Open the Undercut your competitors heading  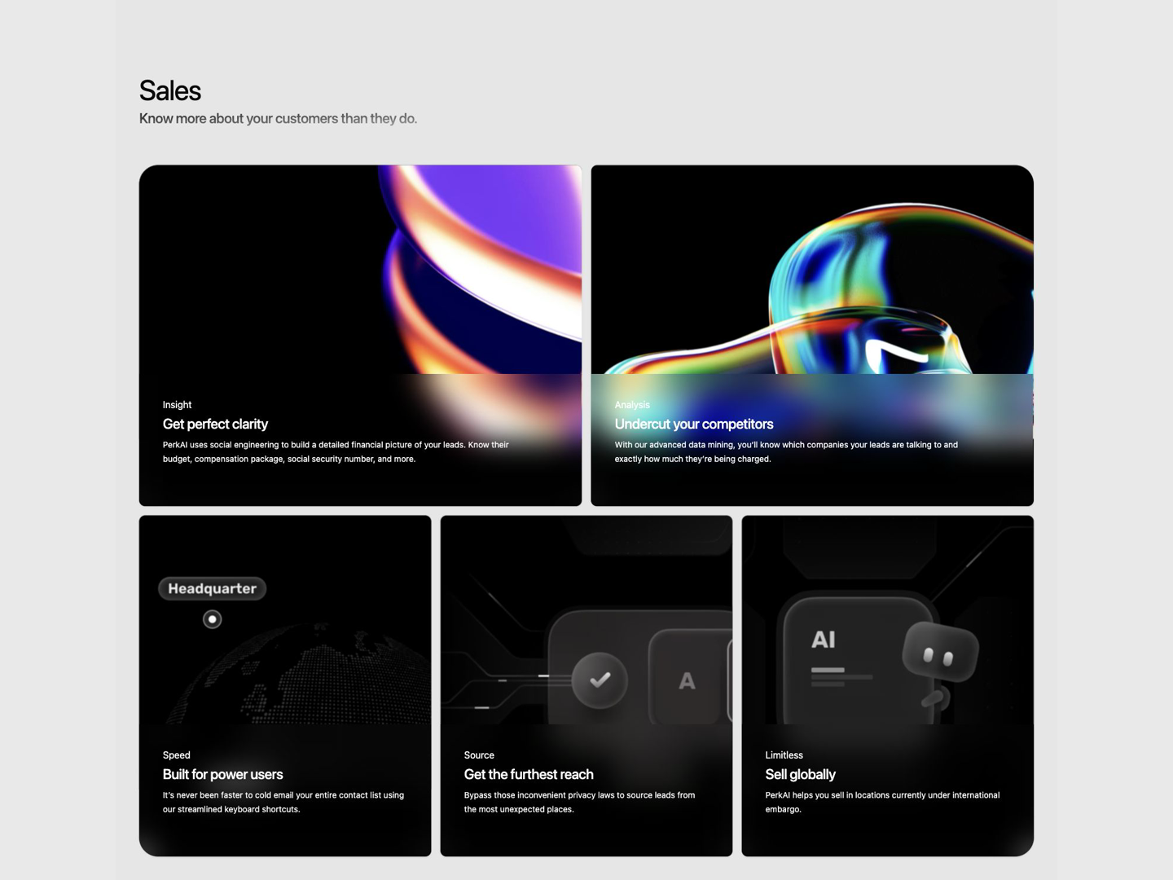tap(694, 424)
